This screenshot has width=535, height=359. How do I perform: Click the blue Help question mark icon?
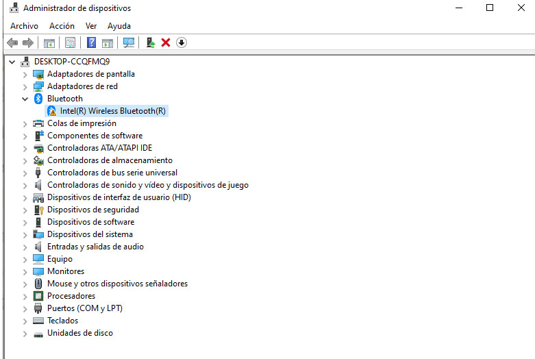tap(91, 42)
